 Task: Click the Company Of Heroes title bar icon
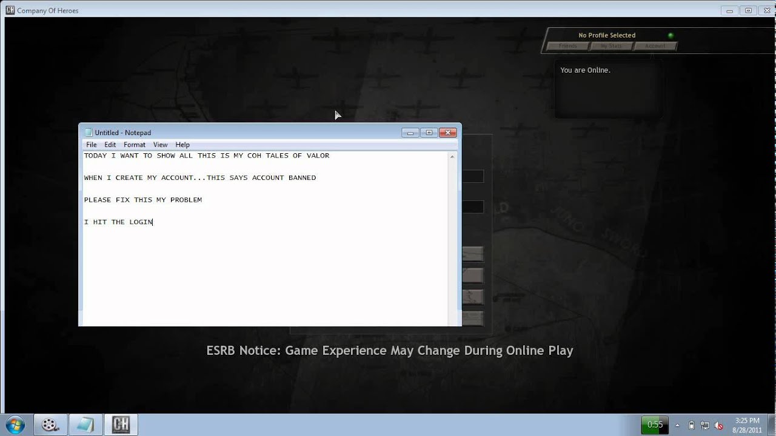point(10,10)
